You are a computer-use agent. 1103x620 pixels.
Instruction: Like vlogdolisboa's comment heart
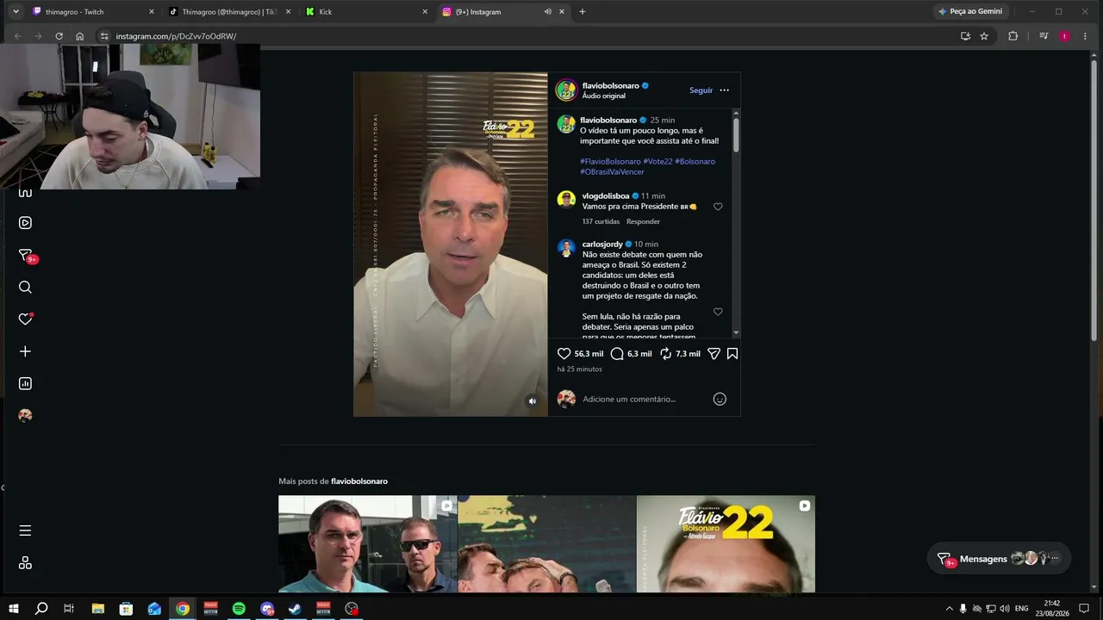pyautogui.click(x=718, y=207)
